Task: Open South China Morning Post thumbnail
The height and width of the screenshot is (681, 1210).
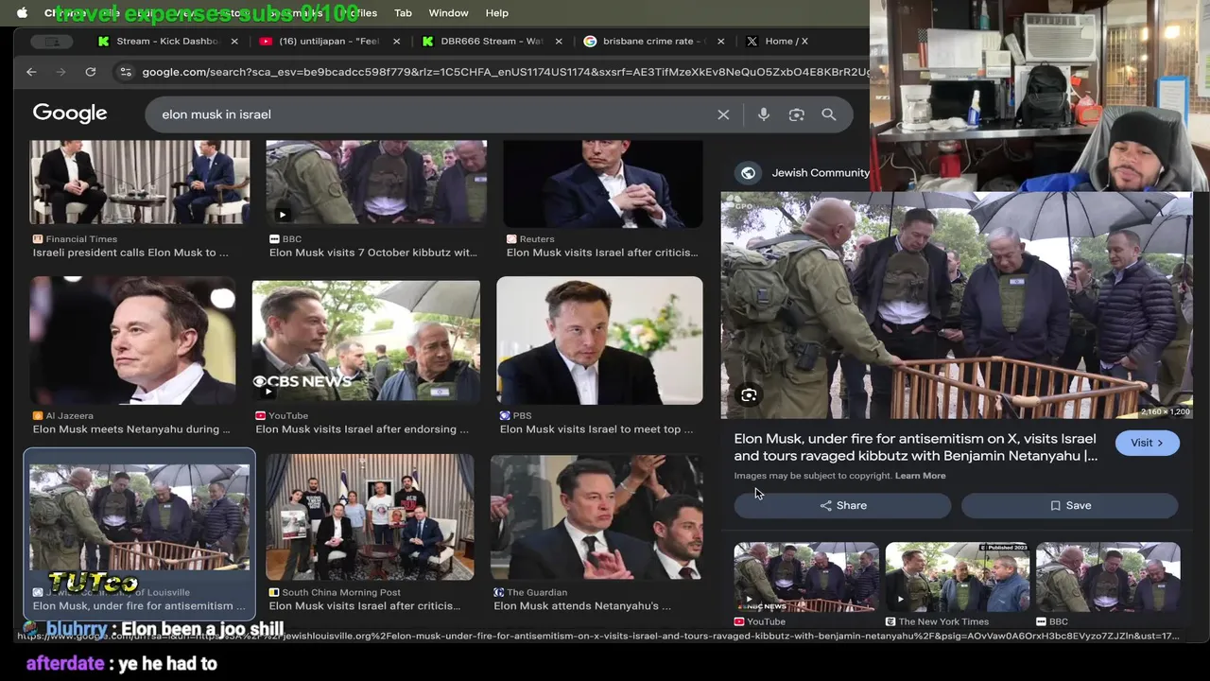Action: coord(370,517)
